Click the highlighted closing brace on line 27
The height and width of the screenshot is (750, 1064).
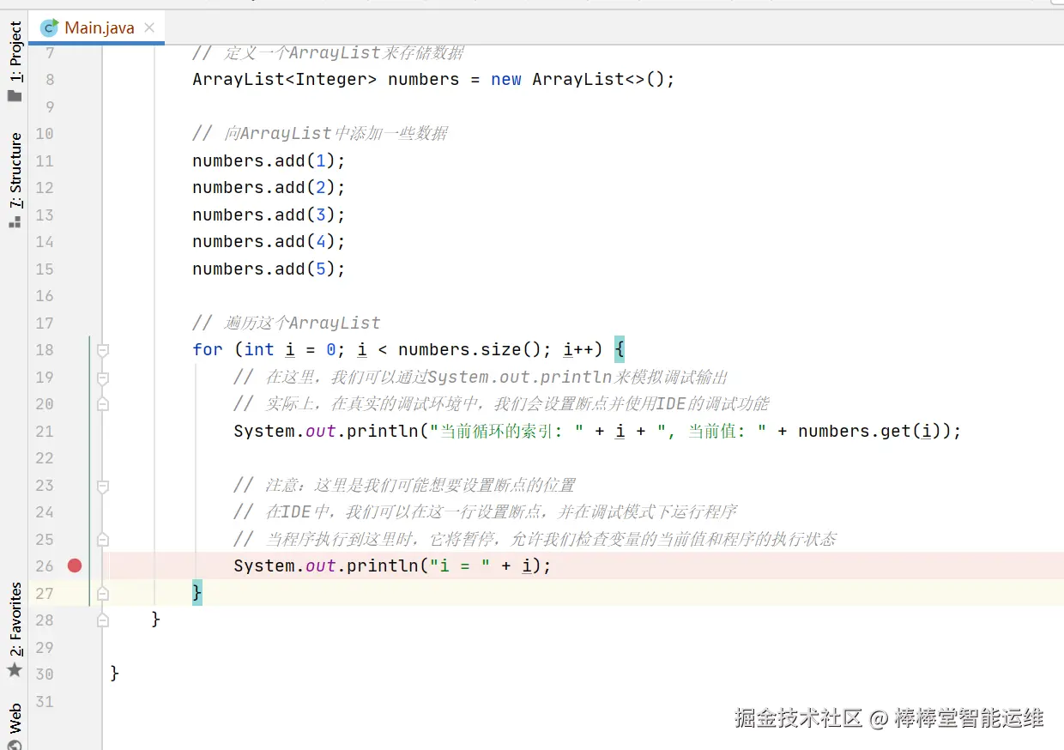tap(197, 593)
